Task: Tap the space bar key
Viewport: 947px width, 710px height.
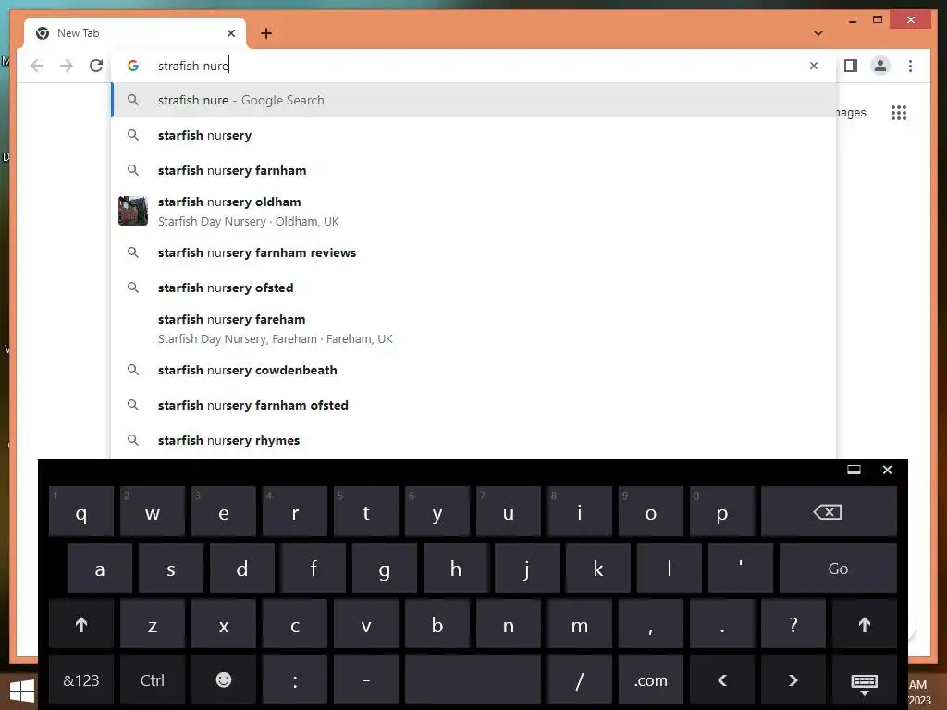Action: pos(473,680)
